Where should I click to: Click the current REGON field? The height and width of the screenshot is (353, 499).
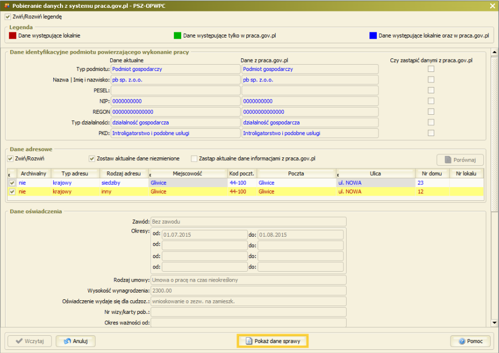[x=175, y=112]
